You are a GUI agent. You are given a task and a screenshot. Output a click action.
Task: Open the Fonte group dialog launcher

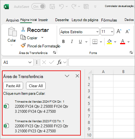131,52
